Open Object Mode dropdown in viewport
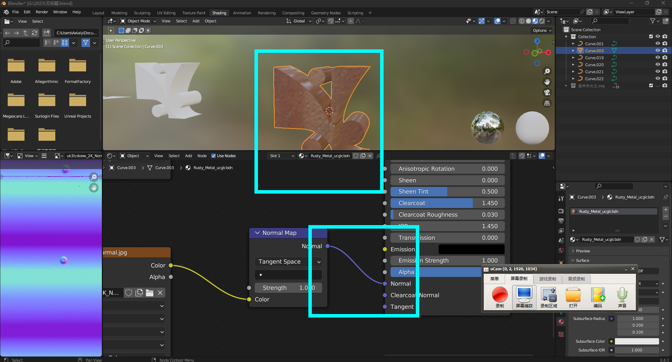Viewport: 672px width, 362px height. click(138, 21)
